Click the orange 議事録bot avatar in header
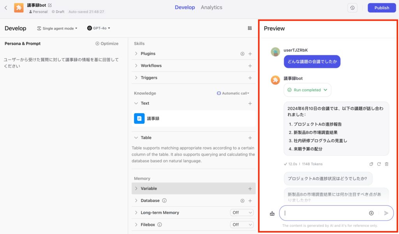 pos(19,8)
